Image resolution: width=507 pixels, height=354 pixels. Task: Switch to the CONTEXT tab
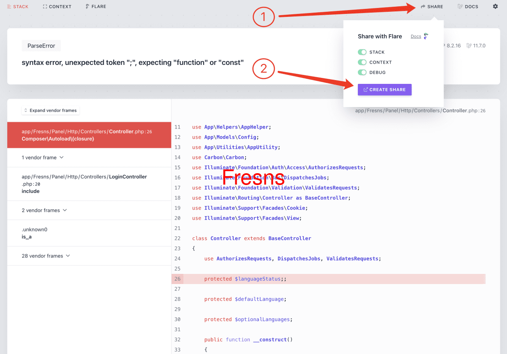point(57,6)
